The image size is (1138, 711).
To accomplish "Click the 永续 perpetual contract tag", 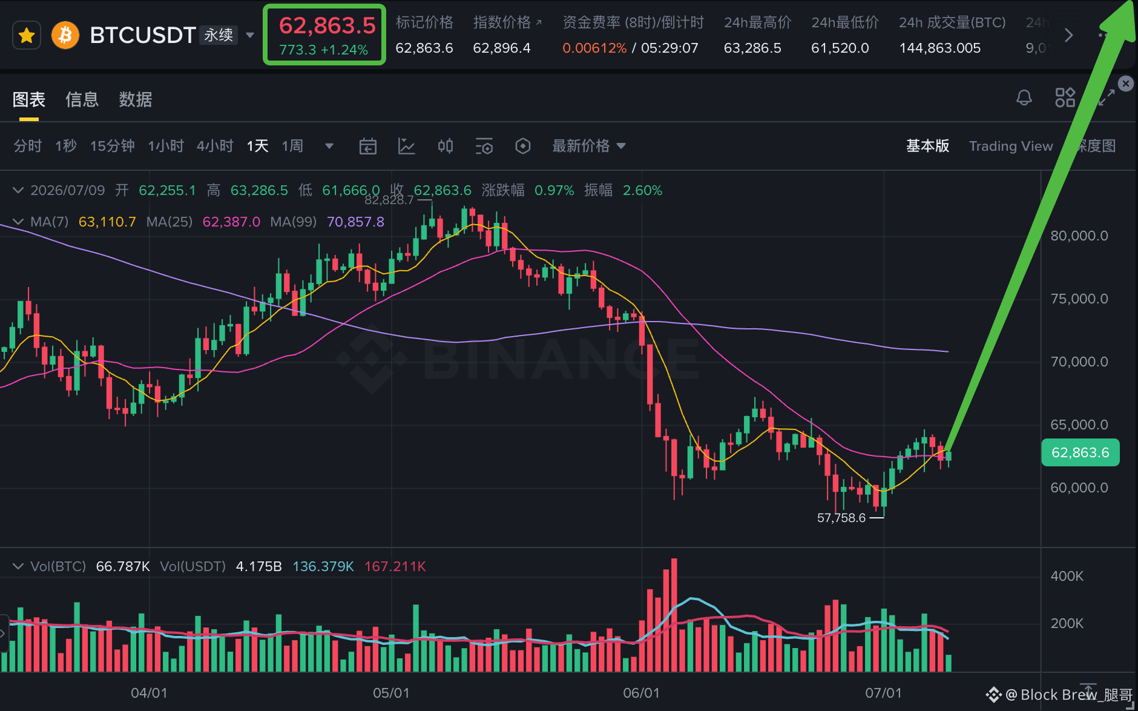I will click(219, 35).
